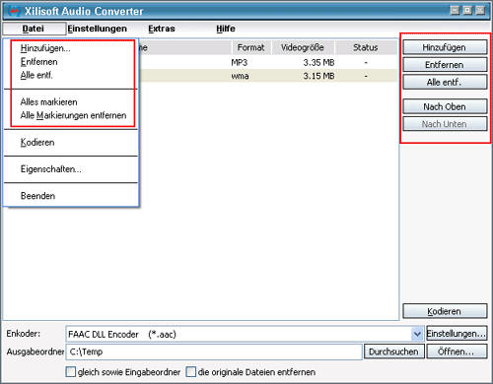Close the Xilisoft Audio Converter window
The height and width of the screenshot is (384, 493).
480,10
